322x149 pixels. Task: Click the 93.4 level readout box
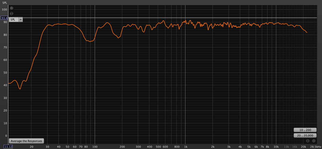coord(4,18)
